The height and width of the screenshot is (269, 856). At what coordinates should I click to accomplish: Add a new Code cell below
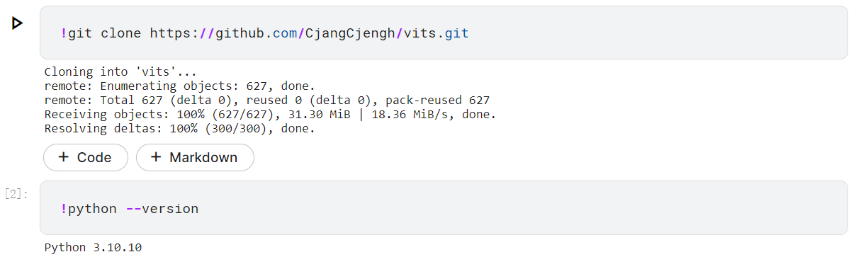click(86, 157)
